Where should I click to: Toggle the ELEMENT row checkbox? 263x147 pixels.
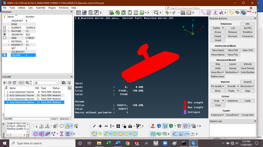(x=5, y=27)
